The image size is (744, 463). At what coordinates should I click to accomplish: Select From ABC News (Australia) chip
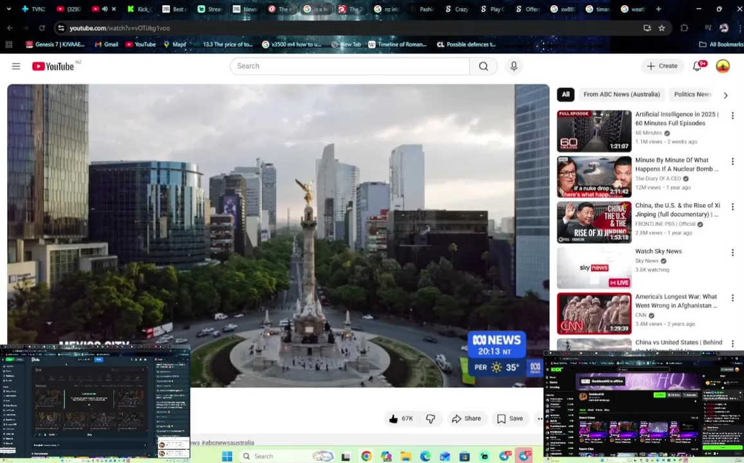(622, 95)
